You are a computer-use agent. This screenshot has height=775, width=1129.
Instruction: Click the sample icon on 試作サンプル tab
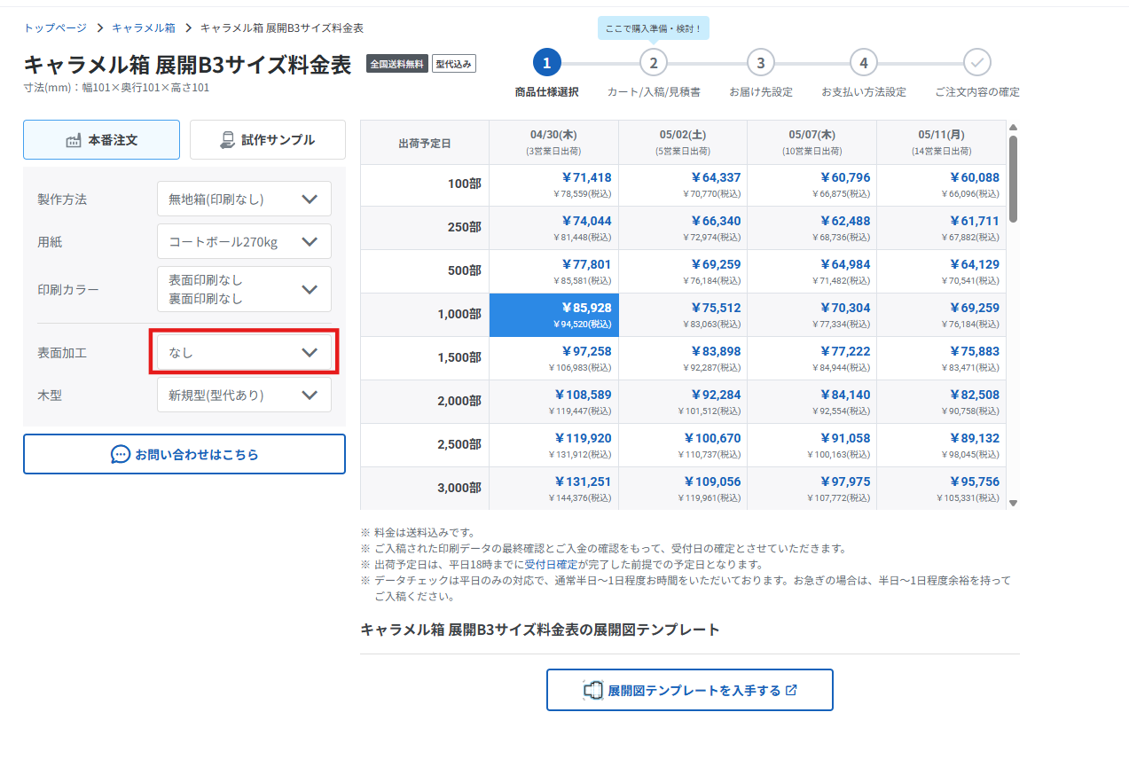227,140
